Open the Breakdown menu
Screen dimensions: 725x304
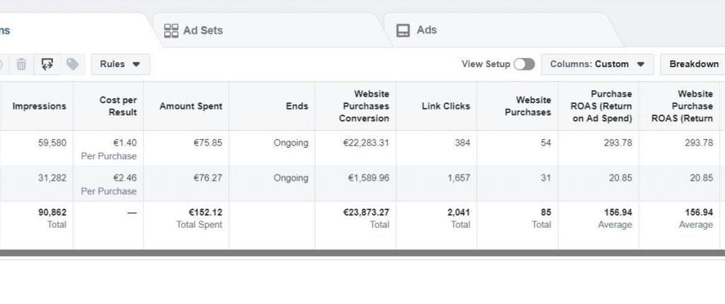(x=693, y=64)
